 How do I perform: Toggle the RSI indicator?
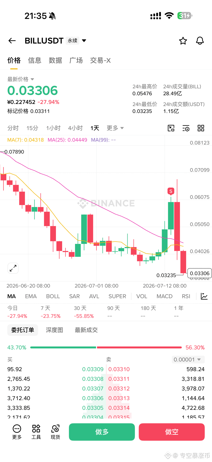pos(186,296)
